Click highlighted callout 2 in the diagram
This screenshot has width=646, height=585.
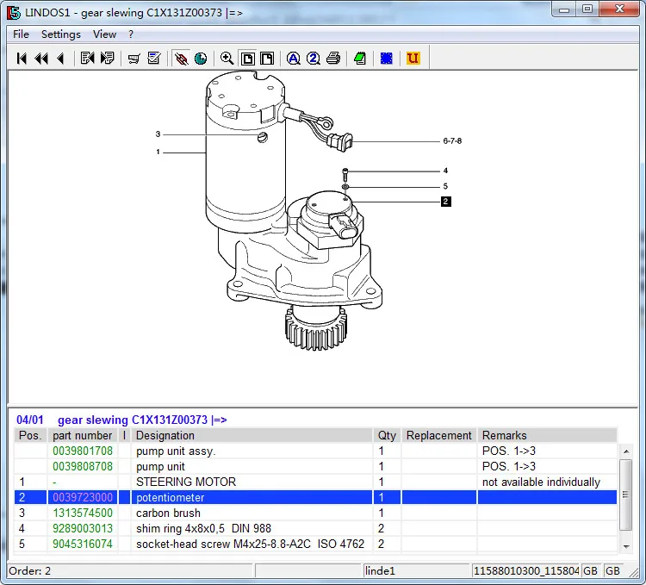pos(446,202)
